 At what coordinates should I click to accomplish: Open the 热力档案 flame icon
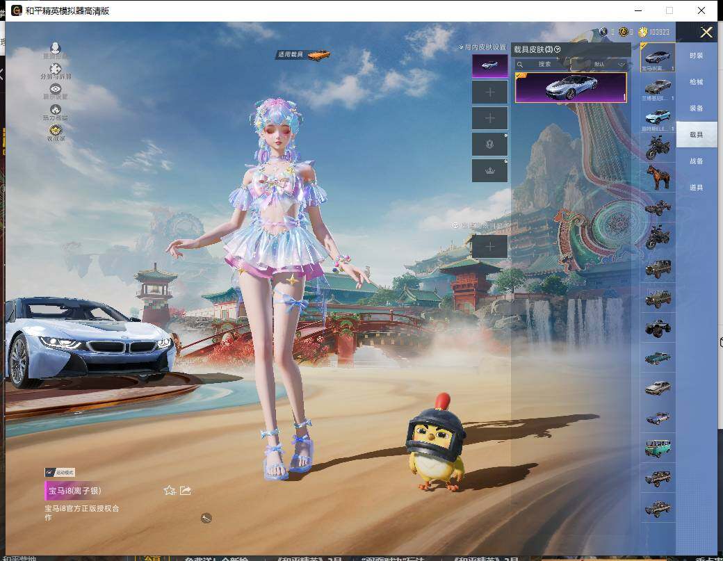point(55,111)
